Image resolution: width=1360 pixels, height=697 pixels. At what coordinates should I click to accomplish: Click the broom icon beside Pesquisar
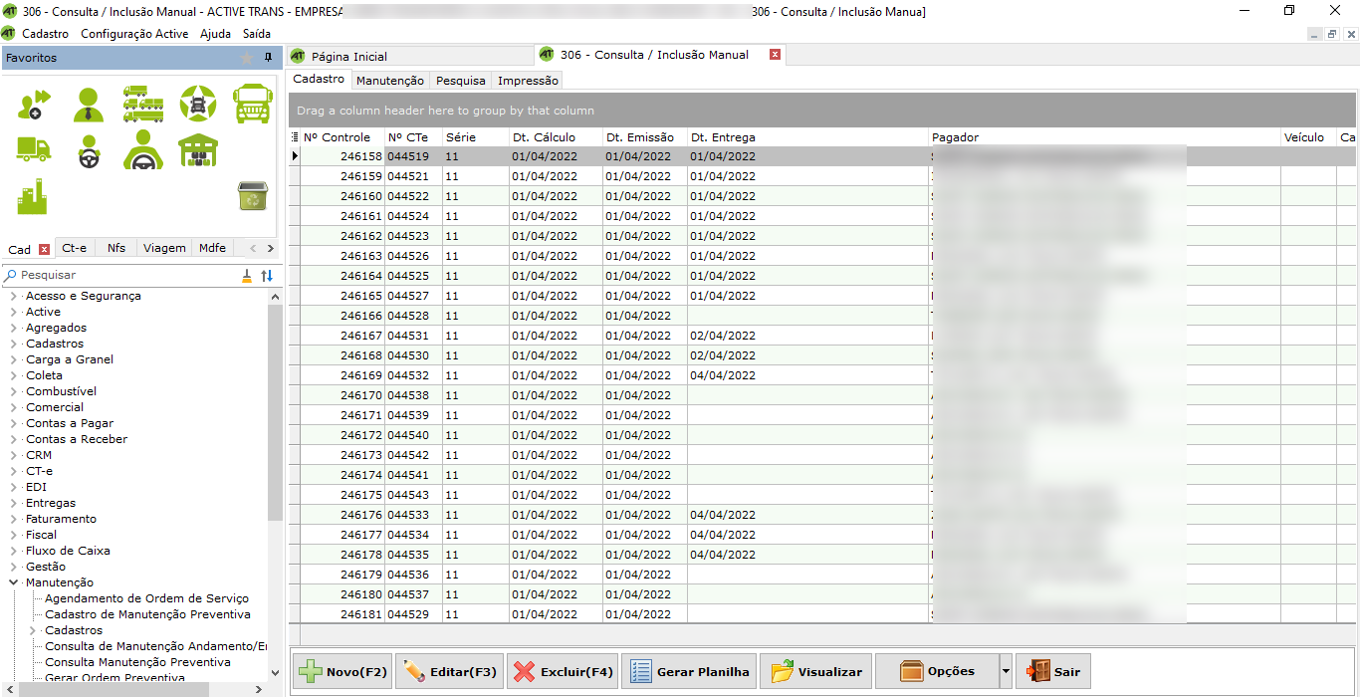247,276
